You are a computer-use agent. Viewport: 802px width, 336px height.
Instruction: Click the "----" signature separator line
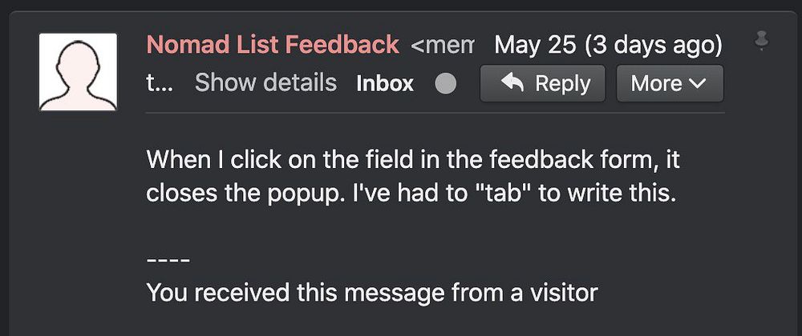tap(168, 261)
